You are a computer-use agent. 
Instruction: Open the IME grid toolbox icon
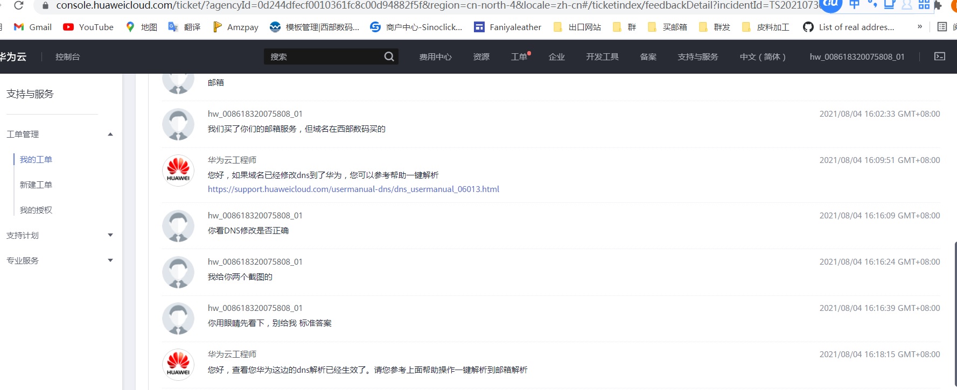tap(924, 4)
